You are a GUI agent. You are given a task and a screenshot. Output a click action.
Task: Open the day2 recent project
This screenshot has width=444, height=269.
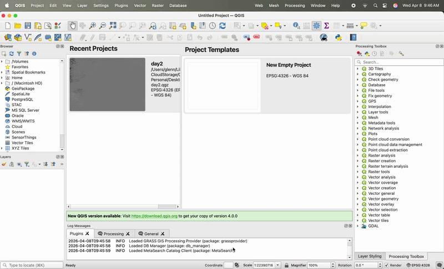(x=125, y=84)
